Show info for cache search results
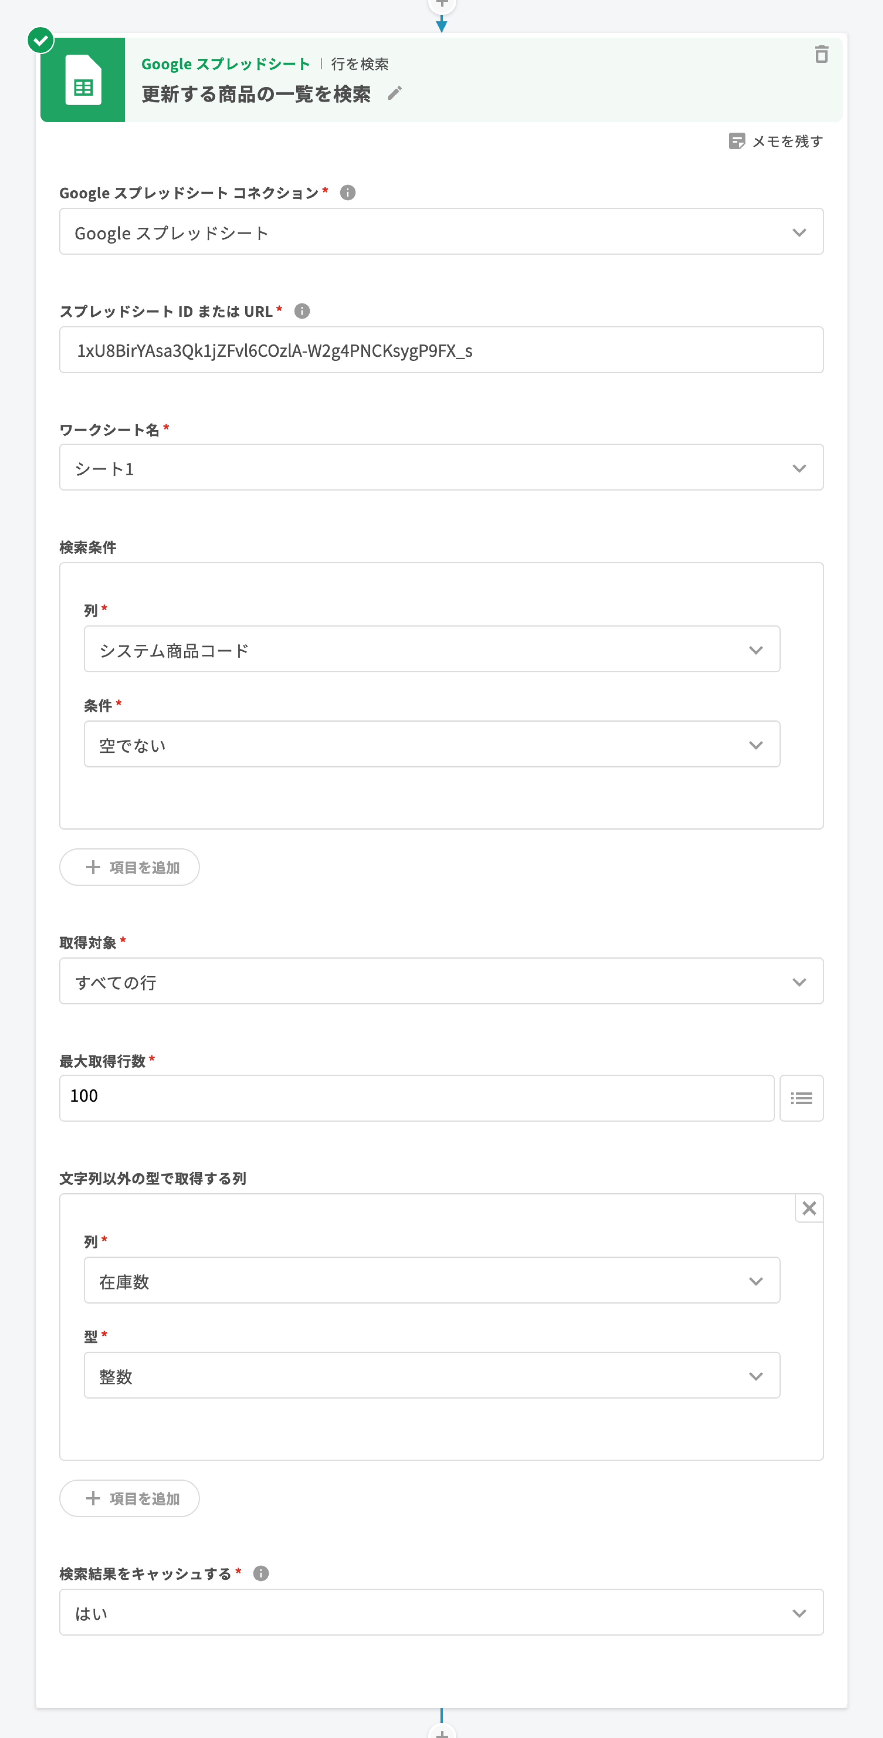The width and height of the screenshot is (883, 1738). coord(261,1573)
